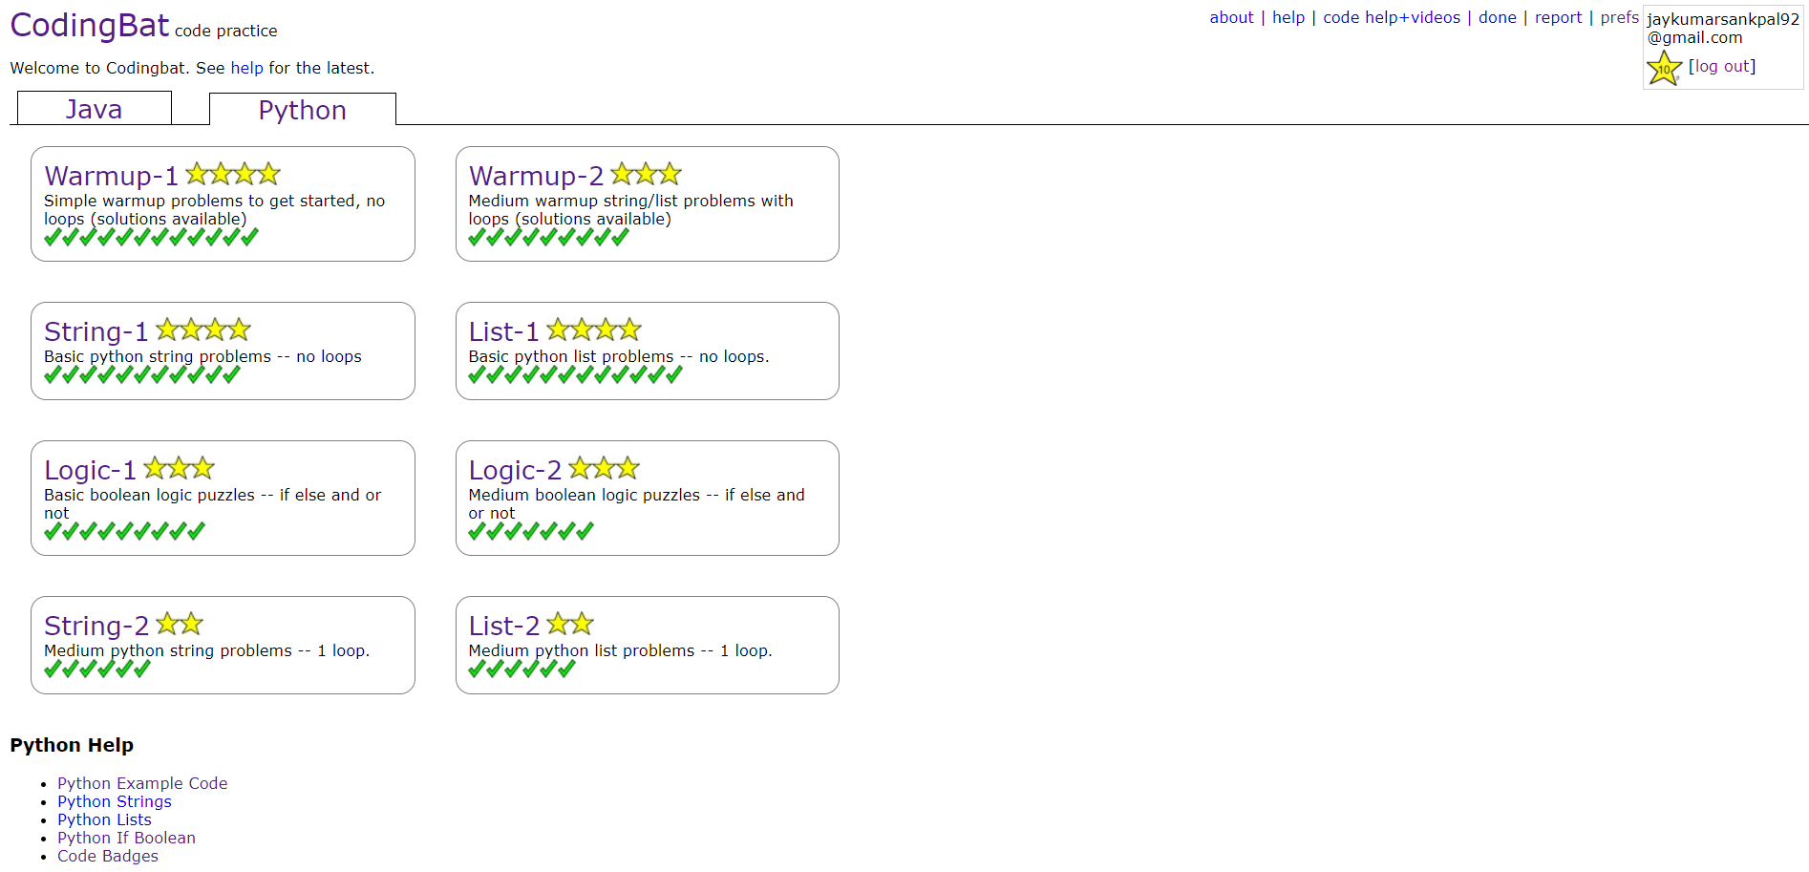Open Python Lists help link
Viewport: 1809px width, 872px height.
[x=104, y=819]
